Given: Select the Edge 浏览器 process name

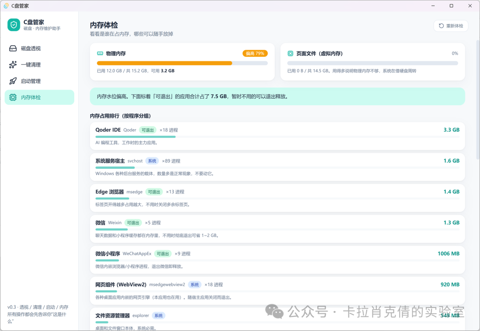Looking at the screenshot, I should pyautogui.click(x=110, y=192).
